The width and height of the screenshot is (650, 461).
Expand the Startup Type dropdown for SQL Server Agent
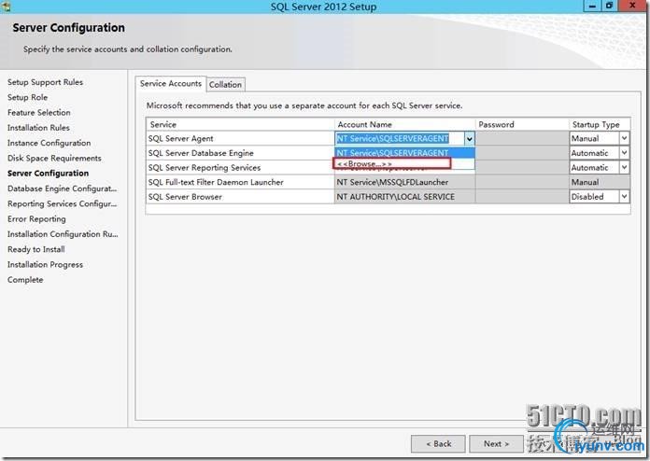624,138
